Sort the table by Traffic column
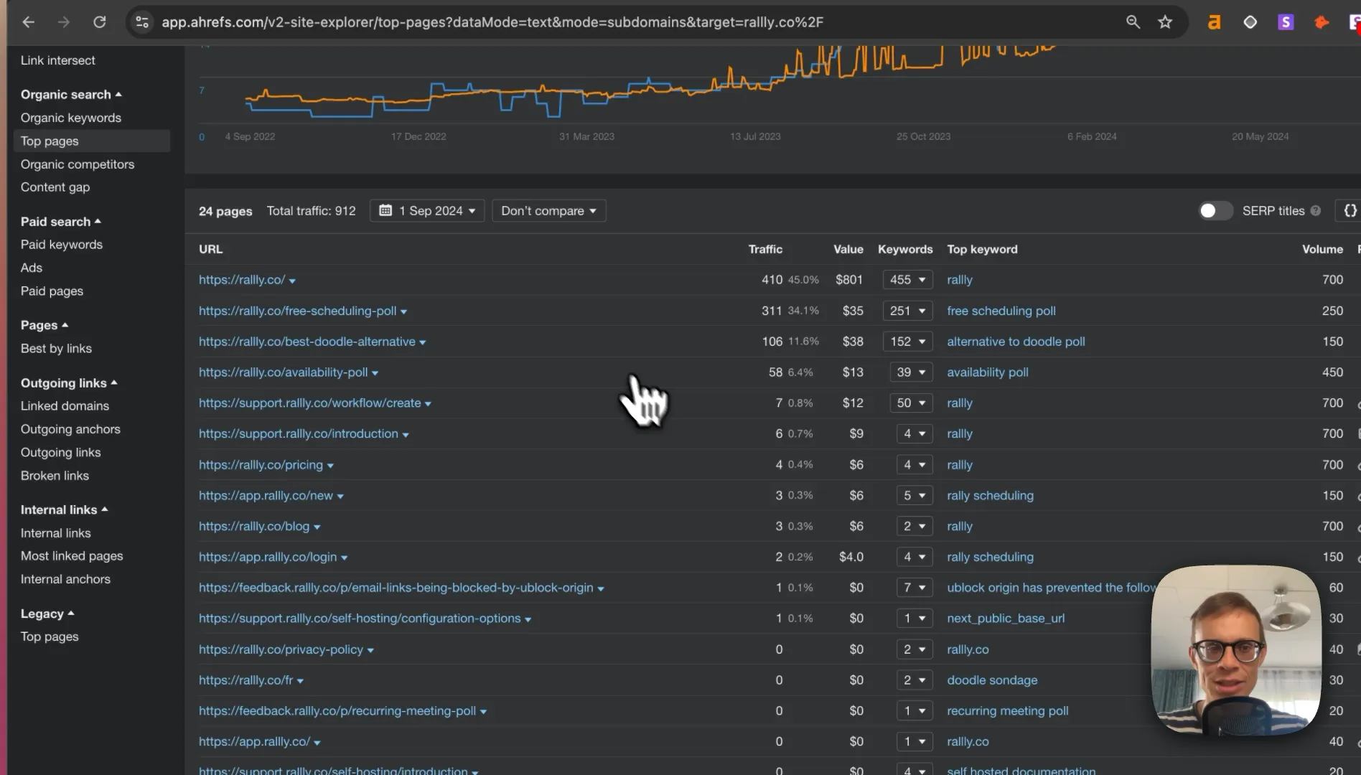 [x=765, y=249]
